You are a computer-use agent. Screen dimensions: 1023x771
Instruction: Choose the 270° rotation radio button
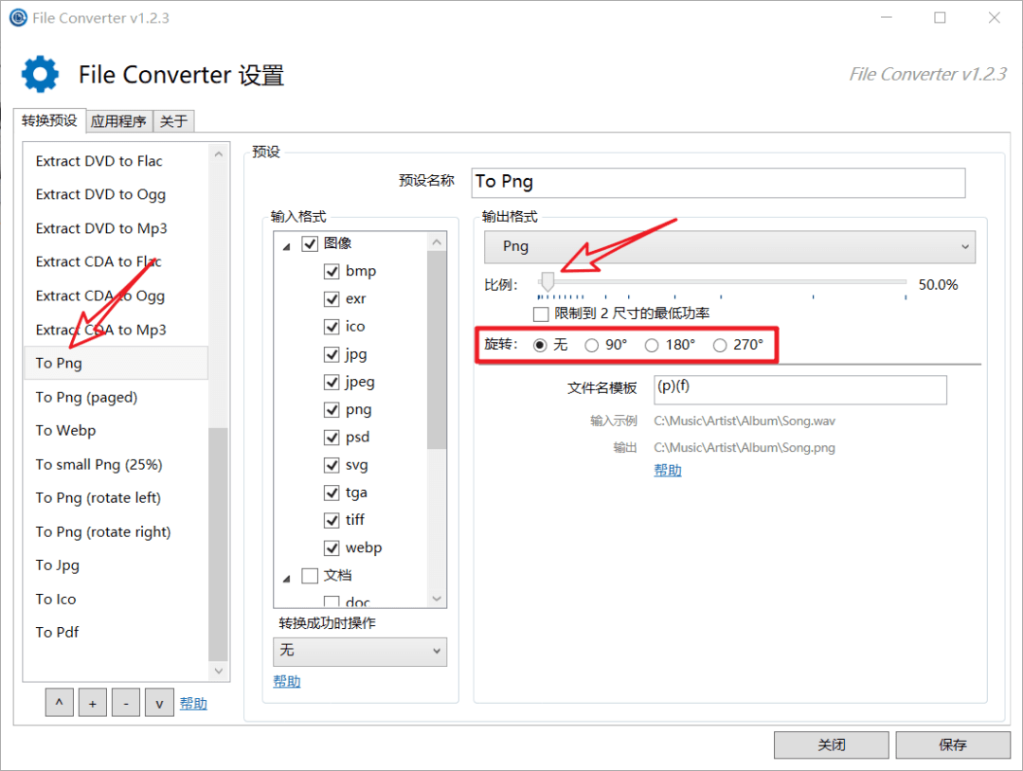[x=720, y=345]
